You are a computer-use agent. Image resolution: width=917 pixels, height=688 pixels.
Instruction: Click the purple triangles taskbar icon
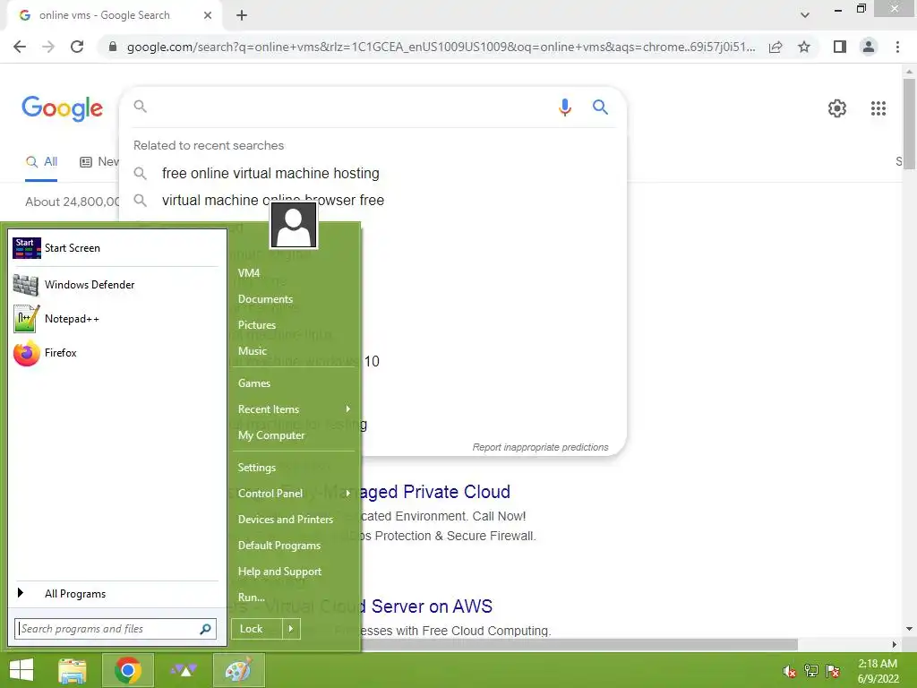point(184,670)
